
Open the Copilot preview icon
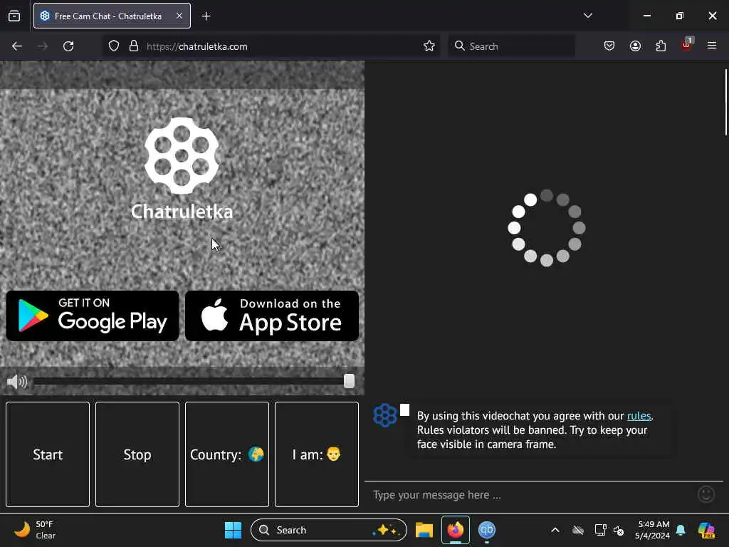click(706, 530)
